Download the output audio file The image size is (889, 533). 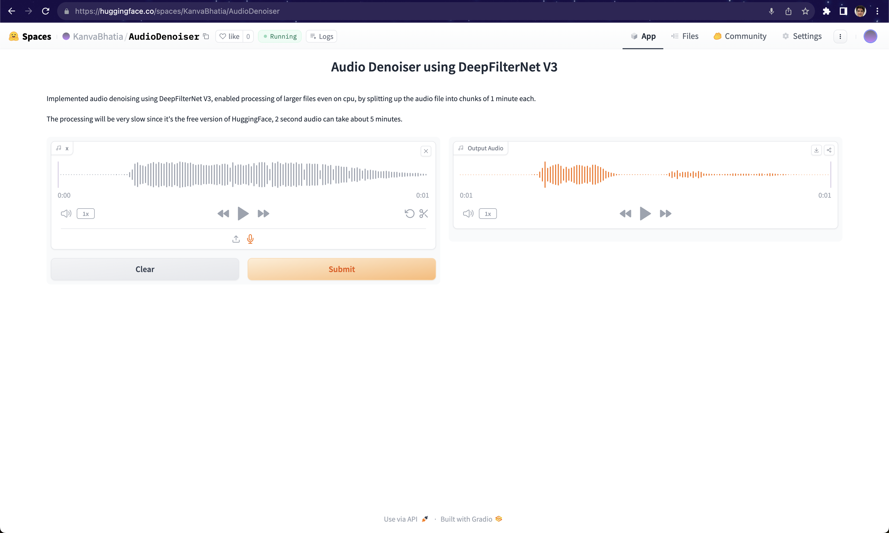(x=816, y=150)
